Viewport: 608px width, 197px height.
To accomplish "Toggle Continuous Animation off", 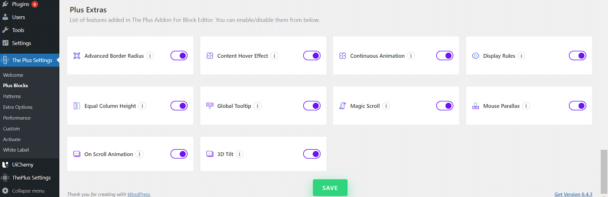I will pyautogui.click(x=445, y=56).
